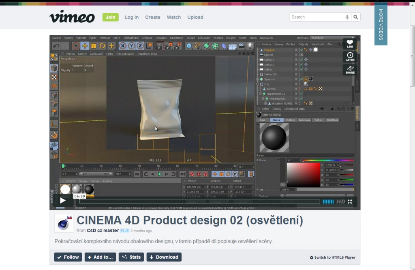The height and width of the screenshot is (270, 415).
Task: Click the orange magnet snap icon
Action: coord(54,135)
